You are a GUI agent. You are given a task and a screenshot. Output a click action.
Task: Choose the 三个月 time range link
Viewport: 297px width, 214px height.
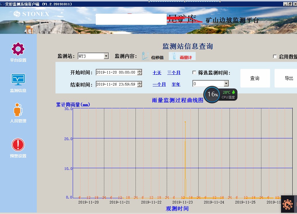point(174,73)
